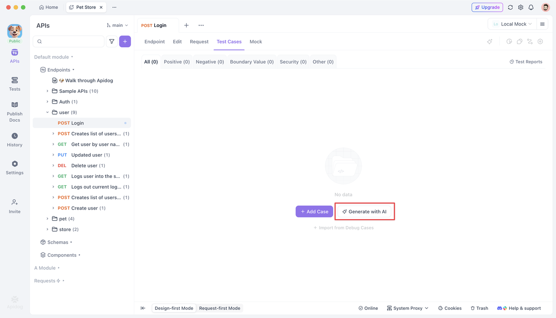This screenshot has width=556, height=318.
Task: Open the main branch dropdown
Action: coord(117,26)
